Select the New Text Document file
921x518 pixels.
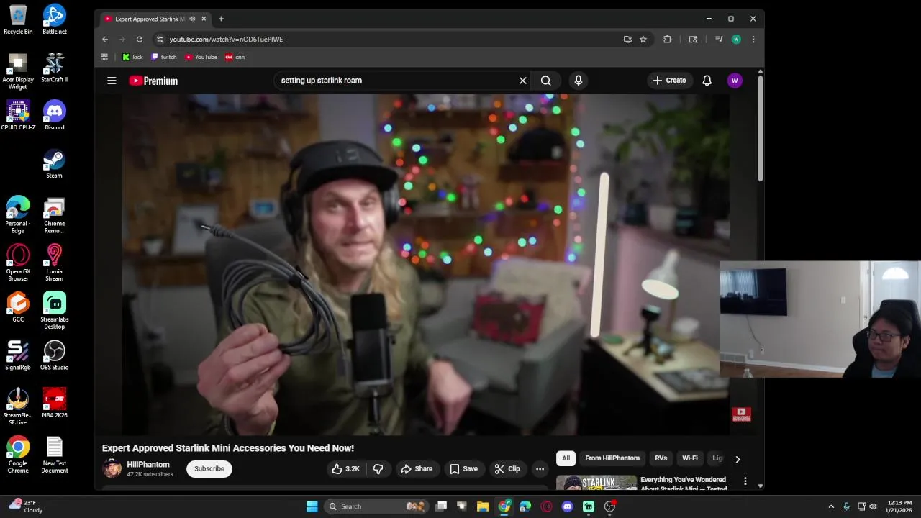click(55, 455)
